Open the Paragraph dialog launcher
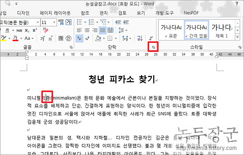This screenshot has height=155, width=244. pos(153,47)
